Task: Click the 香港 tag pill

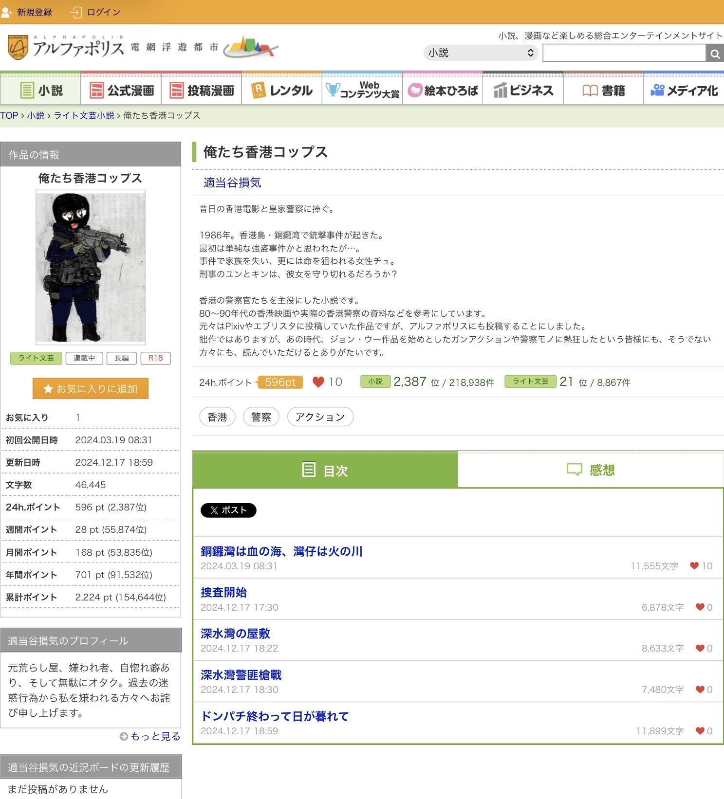Action: tap(217, 417)
